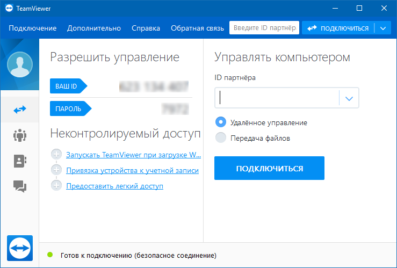Click plus icon beside Запускать TeamViewer link
The image size is (397, 268).
tap(56, 154)
